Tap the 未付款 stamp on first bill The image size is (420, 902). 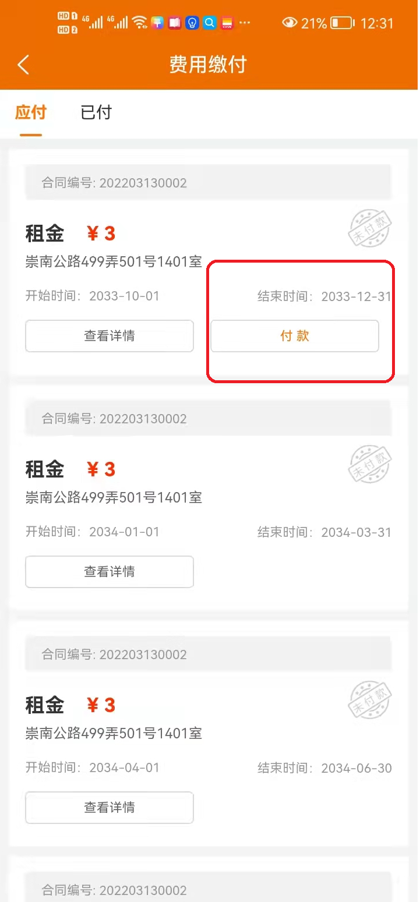coord(370,229)
